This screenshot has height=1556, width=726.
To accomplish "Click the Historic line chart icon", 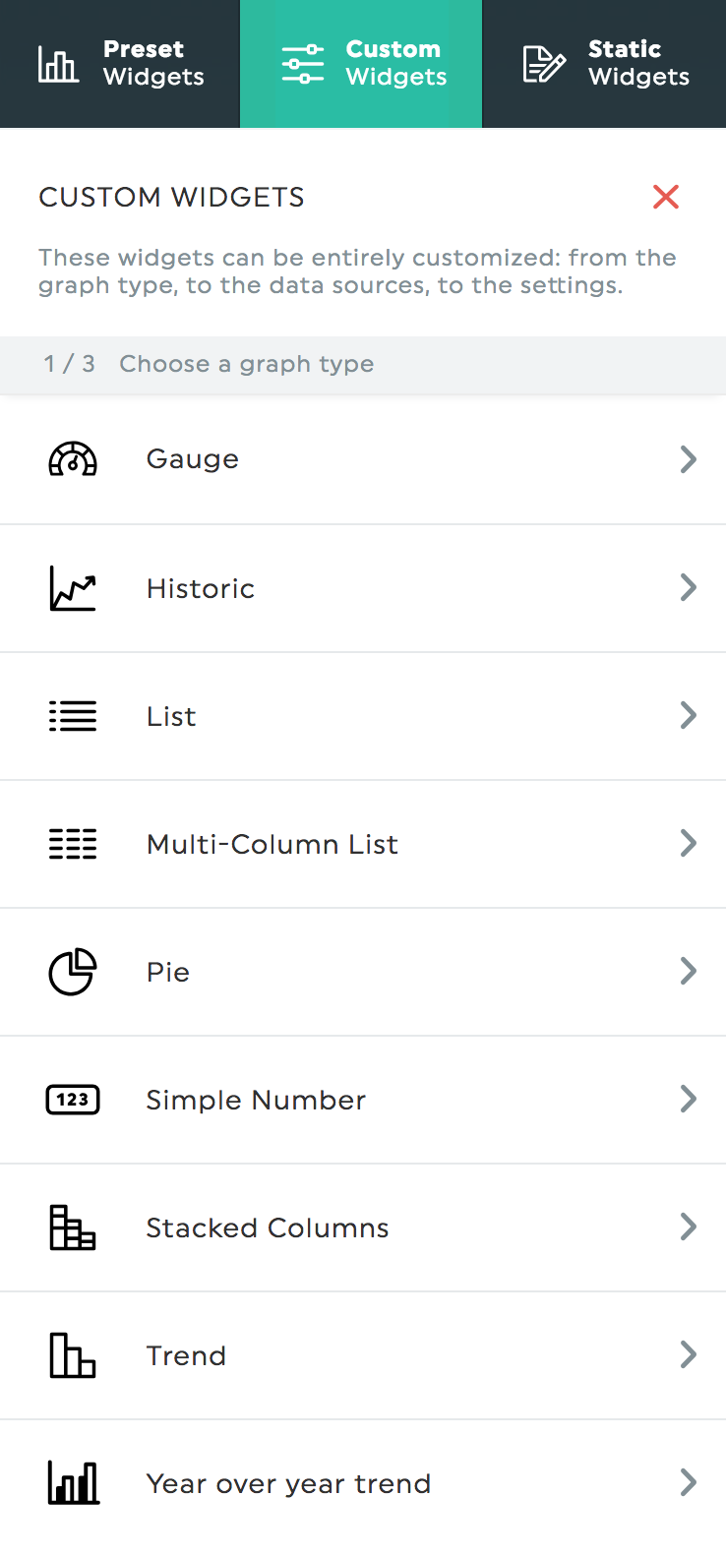I will coord(73,588).
